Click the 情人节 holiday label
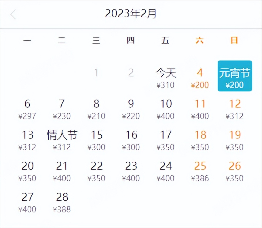262x228 pixels. pyautogui.click(x=62, y=135)
